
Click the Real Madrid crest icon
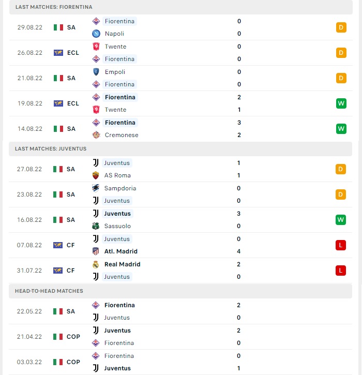pos(96,264)
